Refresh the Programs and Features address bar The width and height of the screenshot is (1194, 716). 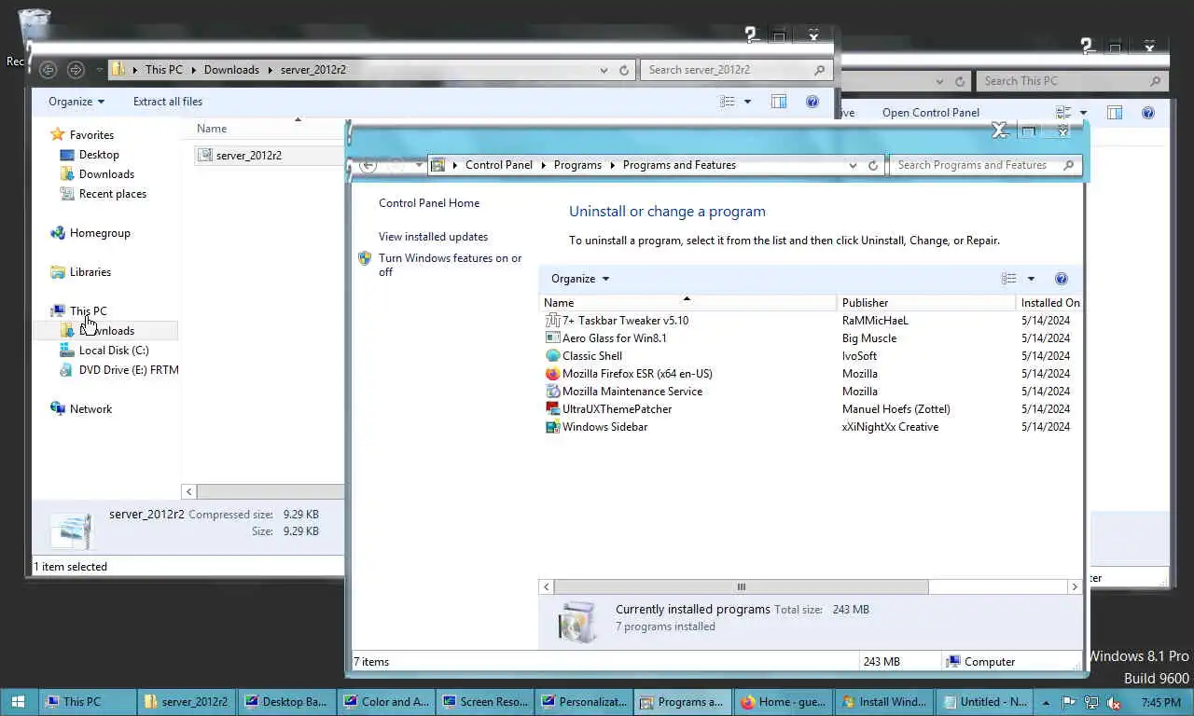pos(873,165)
